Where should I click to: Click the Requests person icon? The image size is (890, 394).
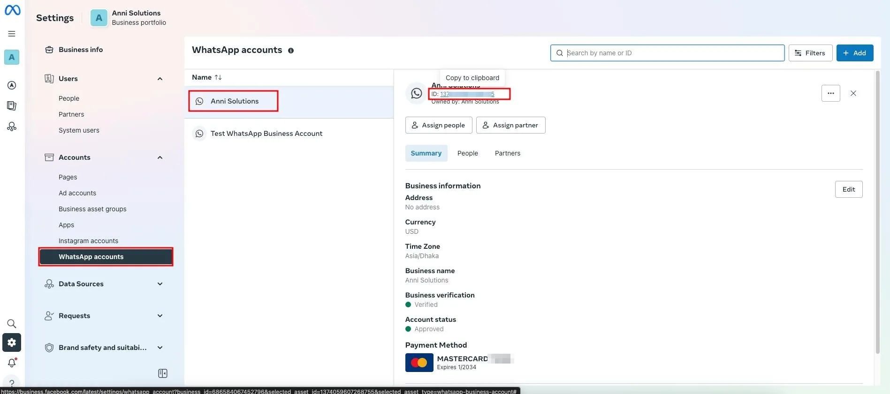pos(49,316)
